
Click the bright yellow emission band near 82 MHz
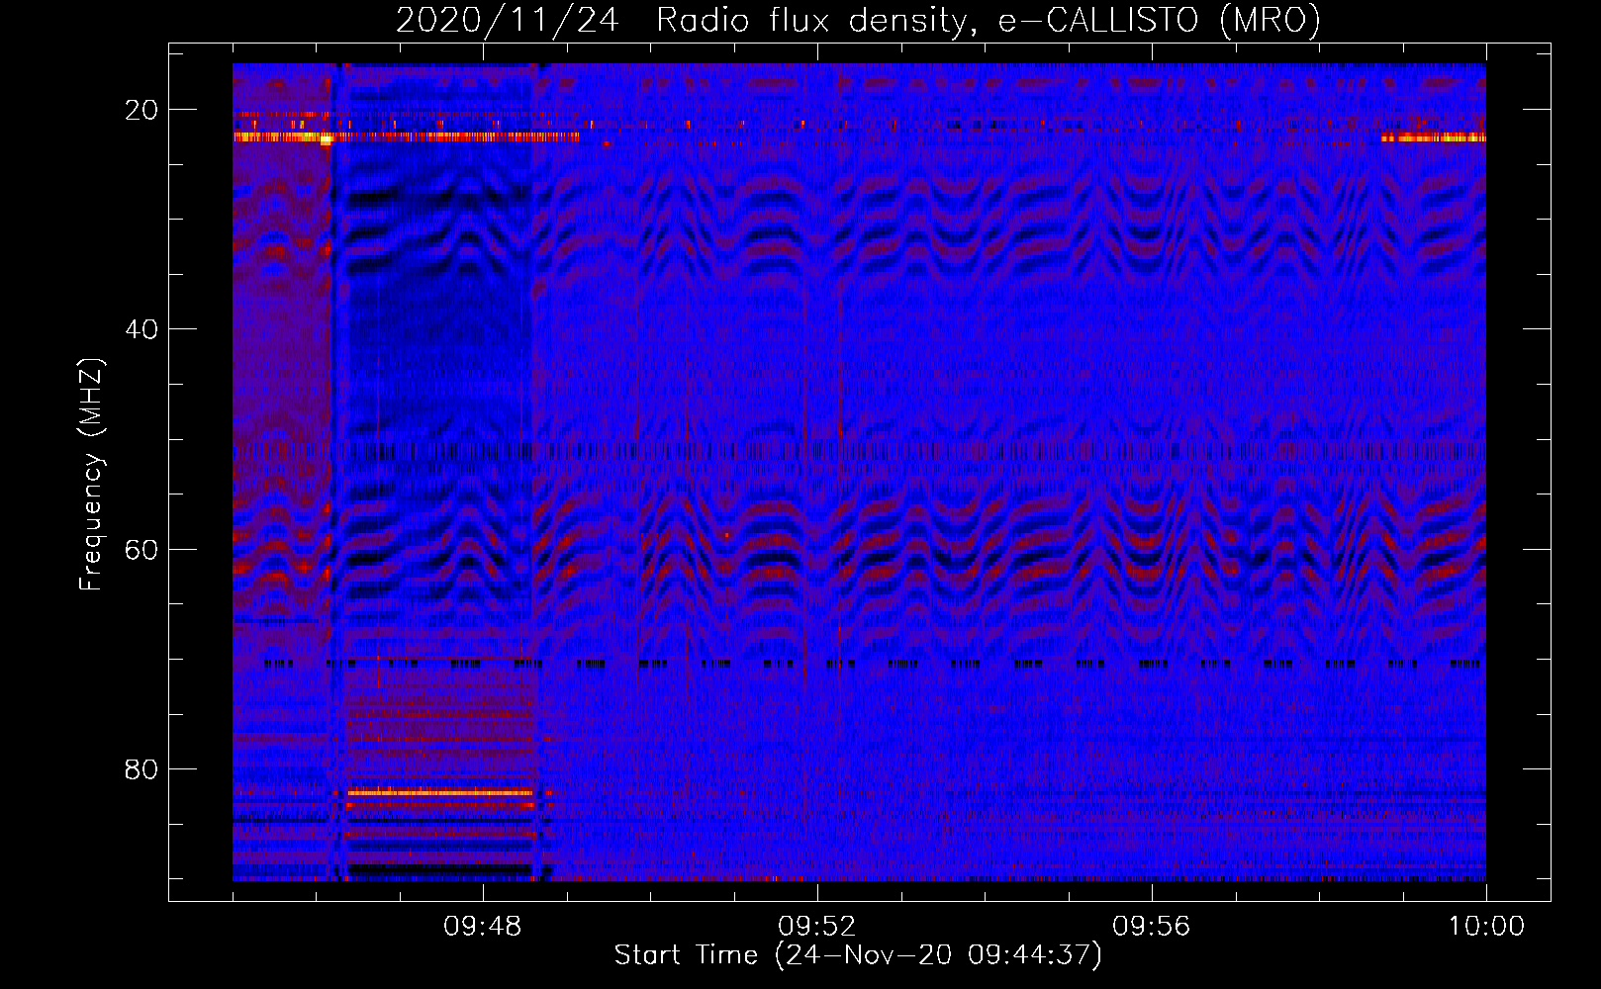tap(440, 792)
